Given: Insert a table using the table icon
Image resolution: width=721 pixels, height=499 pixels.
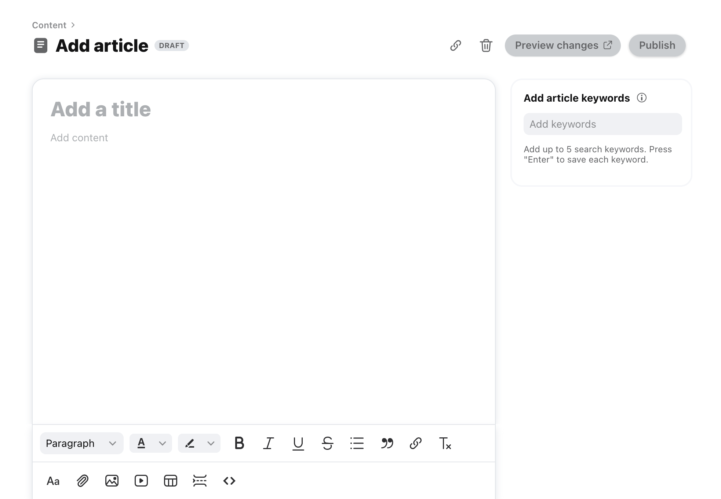Looking at the screenshot, I should (171, 481).
